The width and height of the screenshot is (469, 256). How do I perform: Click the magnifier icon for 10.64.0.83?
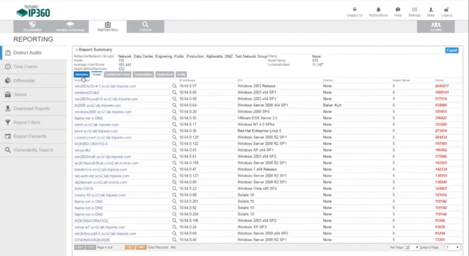tap(175, 150)
